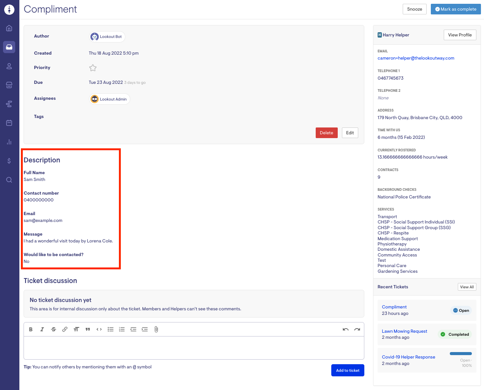Open the dollar sign billing icon

point(9,161)
